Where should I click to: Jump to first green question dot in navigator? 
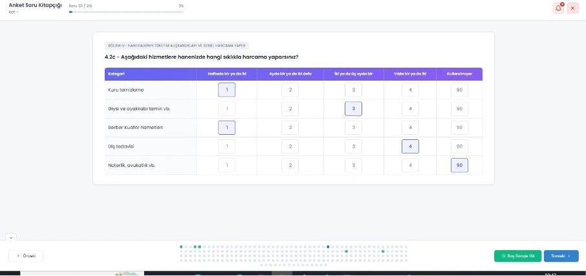[181, 246]
